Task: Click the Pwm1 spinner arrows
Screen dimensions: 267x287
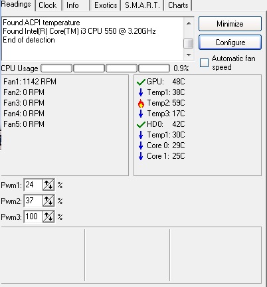Action: pos(48,185)
